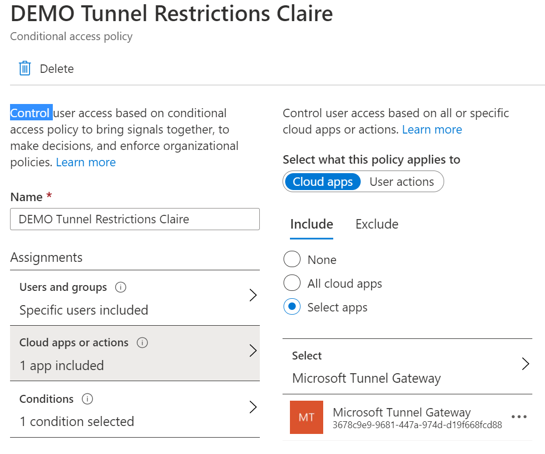Open info tooltip next to Cloud apps or actions
This screenshot has height=454, width=545.
[142, 343]
